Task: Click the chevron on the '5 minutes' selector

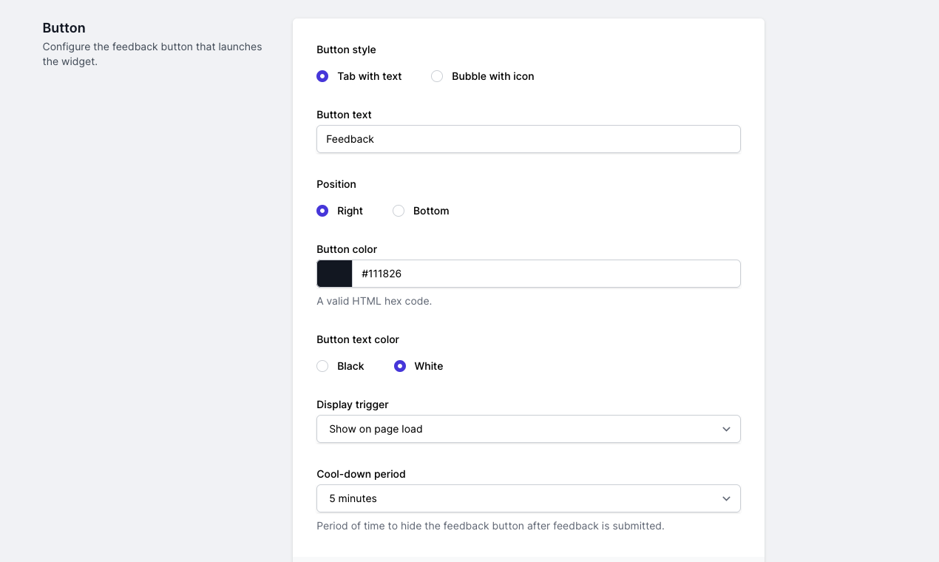Action: coord(726,498)
